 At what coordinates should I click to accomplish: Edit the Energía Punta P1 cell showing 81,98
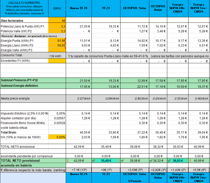click(57, 40)
